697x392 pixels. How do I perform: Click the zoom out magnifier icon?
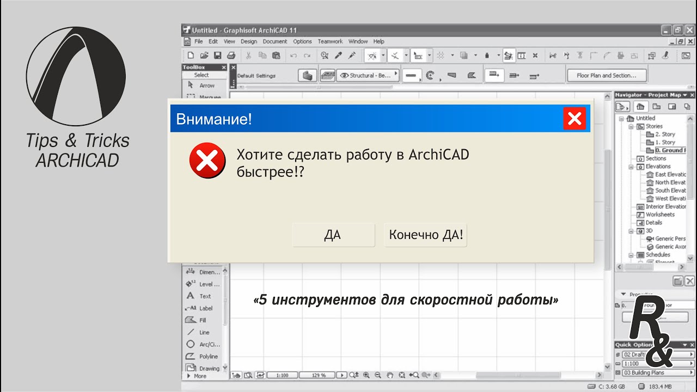(x=378, y=375)
